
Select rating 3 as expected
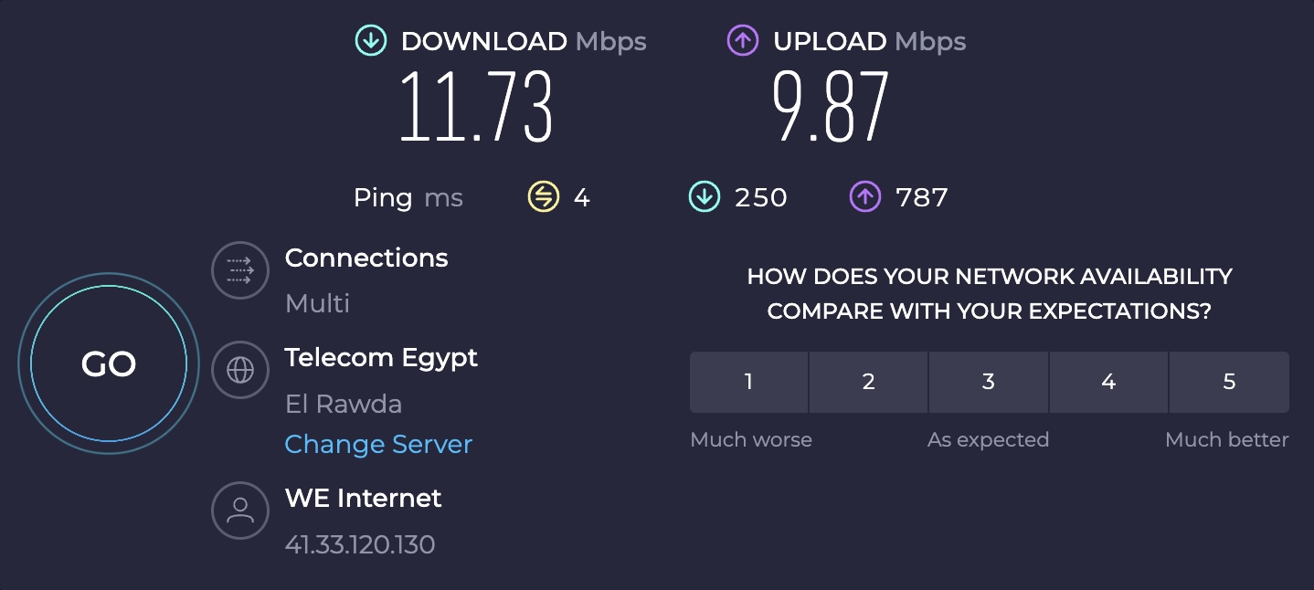pyautogui.click(x=989, y=382)
